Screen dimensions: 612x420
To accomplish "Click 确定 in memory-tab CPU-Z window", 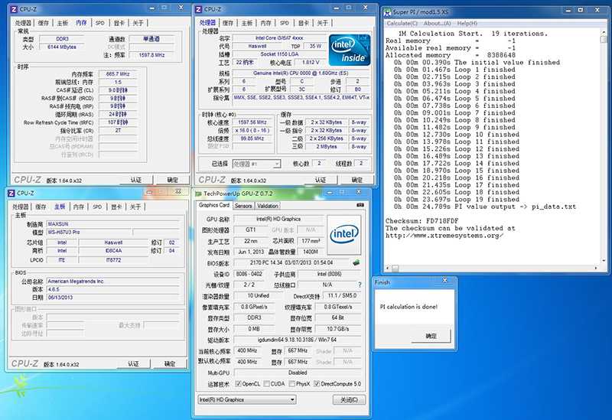I will coord(173,180).
